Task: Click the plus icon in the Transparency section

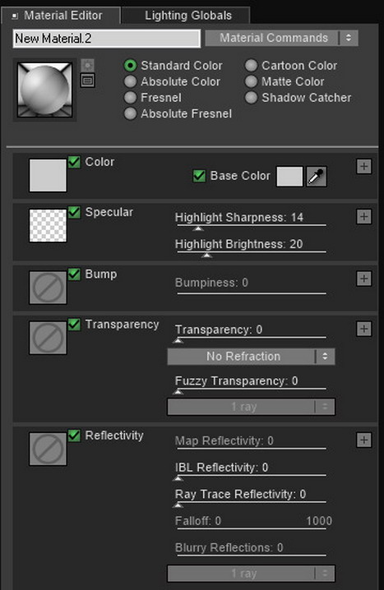Action: coord(363,329)
